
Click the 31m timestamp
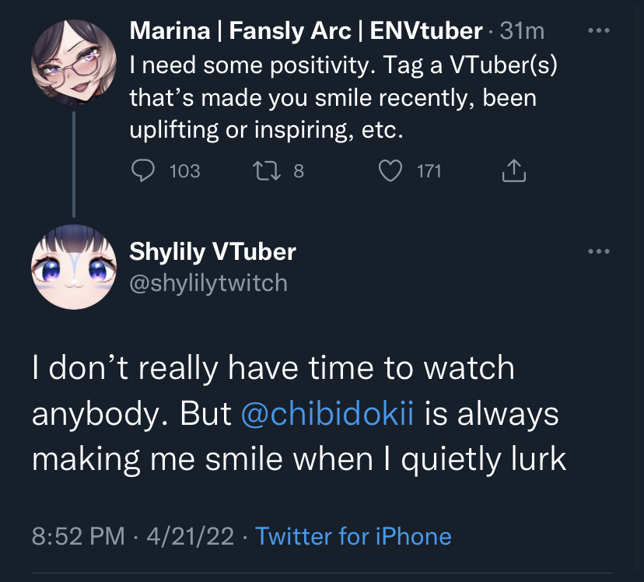[522, 30]
